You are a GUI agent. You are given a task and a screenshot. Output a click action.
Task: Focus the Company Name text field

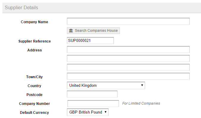click(x=128, y=21)
